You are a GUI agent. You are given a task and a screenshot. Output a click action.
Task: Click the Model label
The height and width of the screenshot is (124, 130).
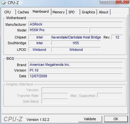click(22, 30)
